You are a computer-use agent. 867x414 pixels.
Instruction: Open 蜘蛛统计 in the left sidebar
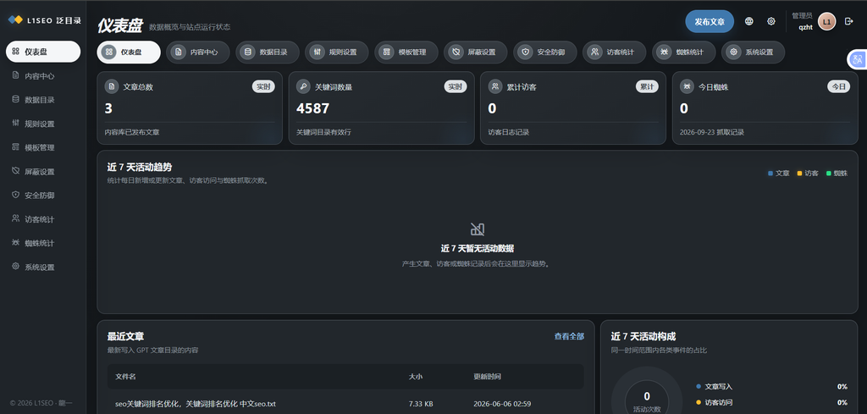coord(43,243)
